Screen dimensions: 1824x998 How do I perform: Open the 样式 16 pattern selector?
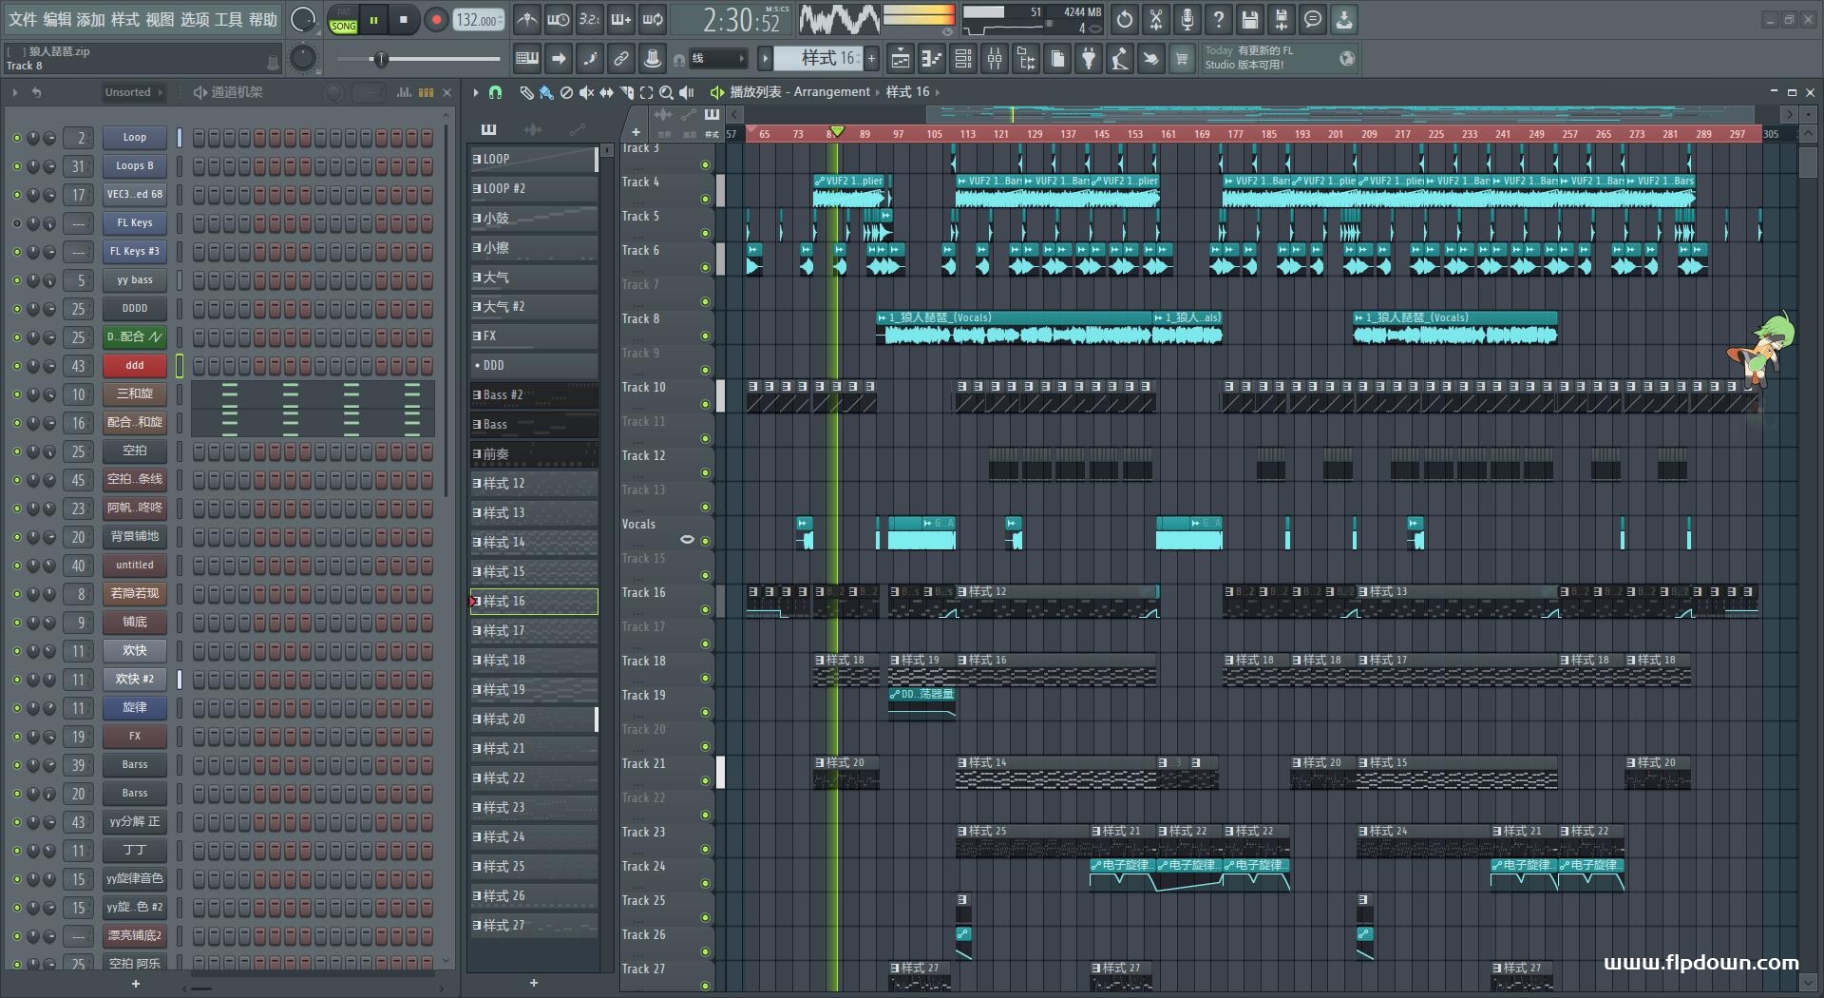(x=817, y=58)
